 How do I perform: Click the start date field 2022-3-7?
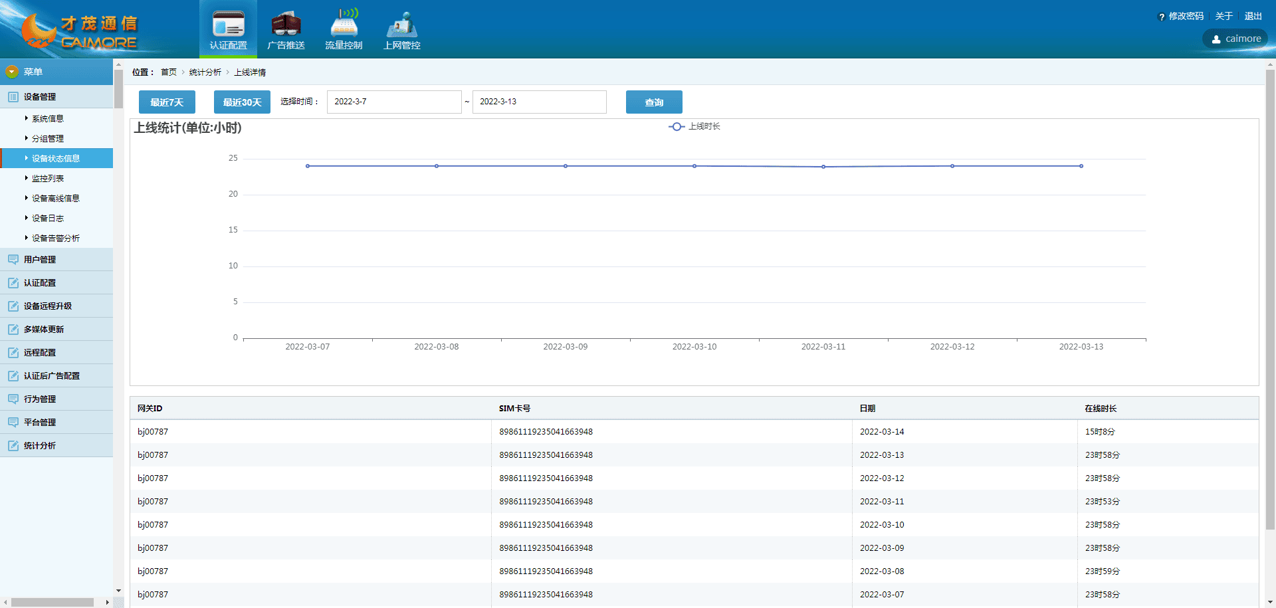click(x=393, y=102)
